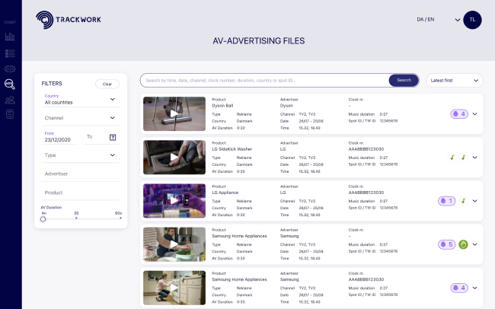Open the Country filter dropdown

click(80, 100)
